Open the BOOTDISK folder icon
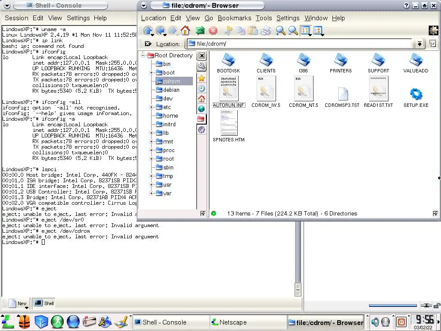This screenshot has width=441, height=331. (x=228, y=59)
